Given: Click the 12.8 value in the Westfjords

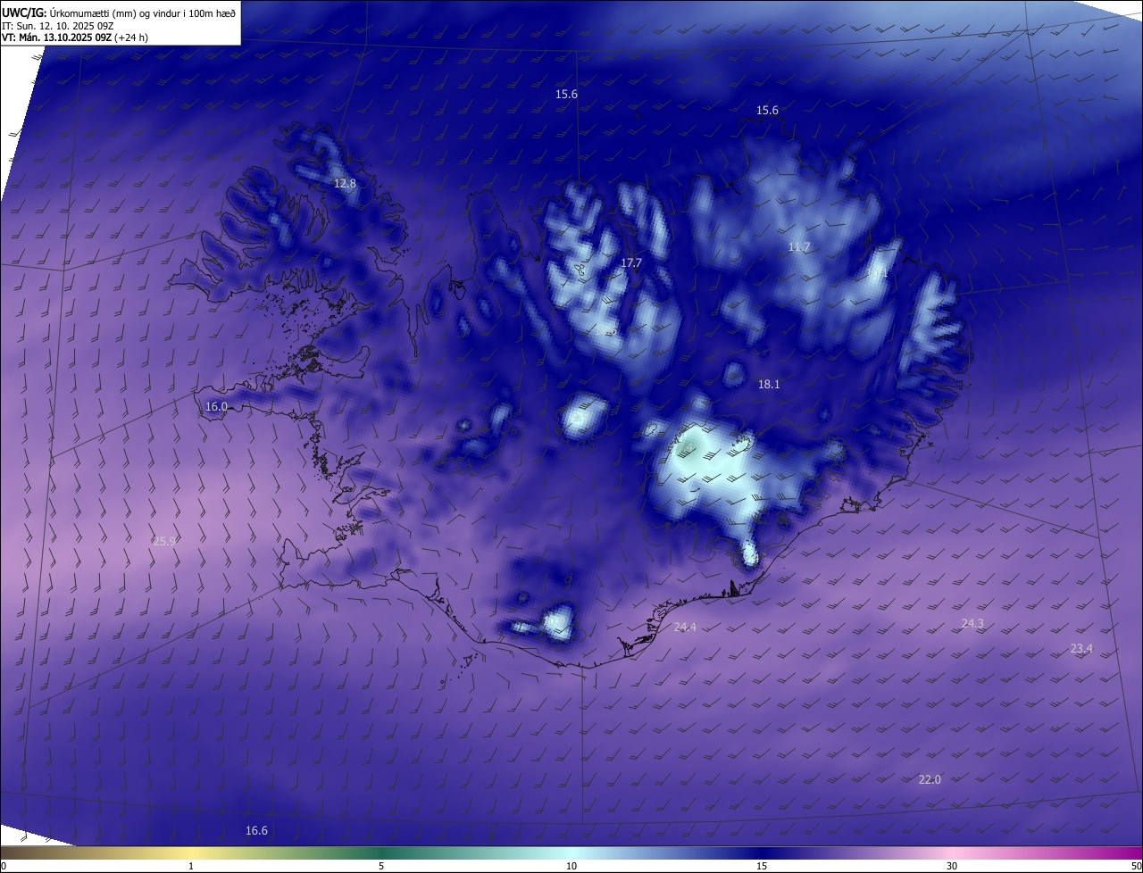Looking at the screenshot, I should pyautogui.click(x=345, y=183).
